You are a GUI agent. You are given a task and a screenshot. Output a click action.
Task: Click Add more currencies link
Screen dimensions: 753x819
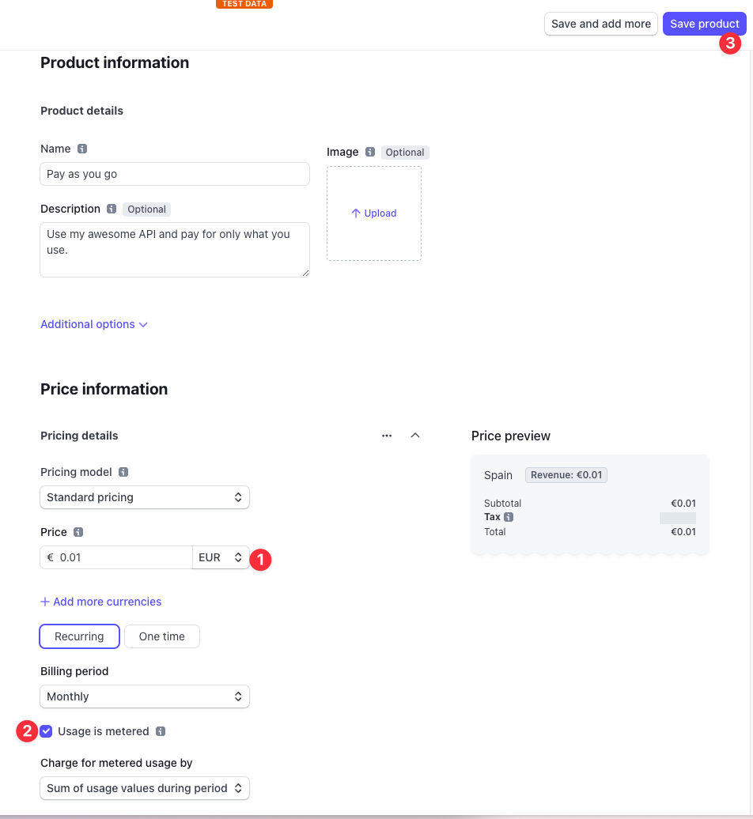pyautogui.click(x=101, y=602)
